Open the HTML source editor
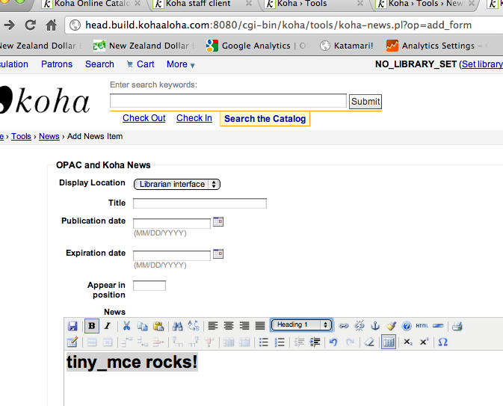Screen dimensions: 503x406 [422, 326]
